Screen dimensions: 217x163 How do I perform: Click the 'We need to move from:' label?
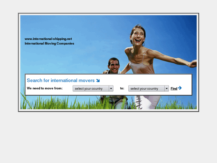coord(45,88)
